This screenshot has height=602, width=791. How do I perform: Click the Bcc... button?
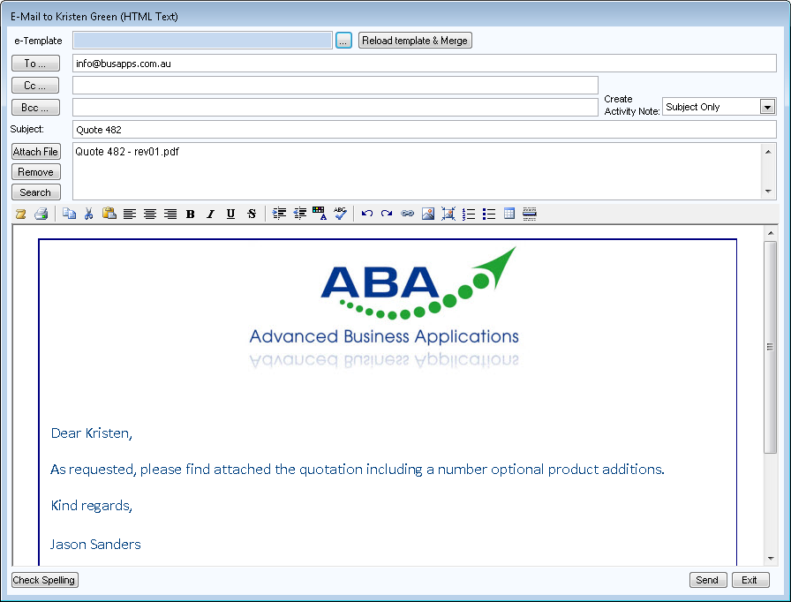pos(35,108)
